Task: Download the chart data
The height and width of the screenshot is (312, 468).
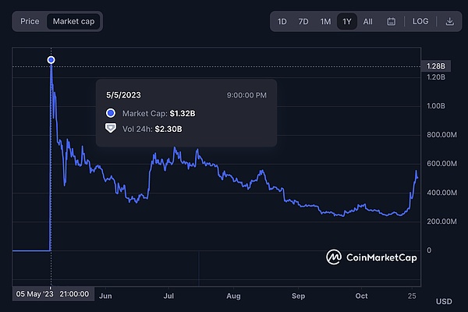Action: tap(449, 22)
